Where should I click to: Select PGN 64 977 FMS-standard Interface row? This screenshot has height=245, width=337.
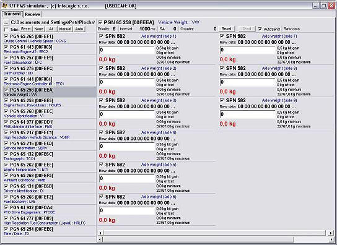50,124
